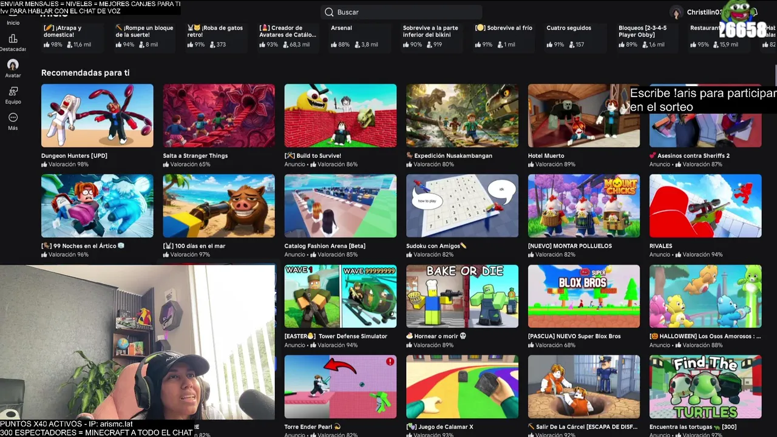Click the players count 15,9 mil
This screenshot has height=437, width=777.
click(x=726, y=45)
